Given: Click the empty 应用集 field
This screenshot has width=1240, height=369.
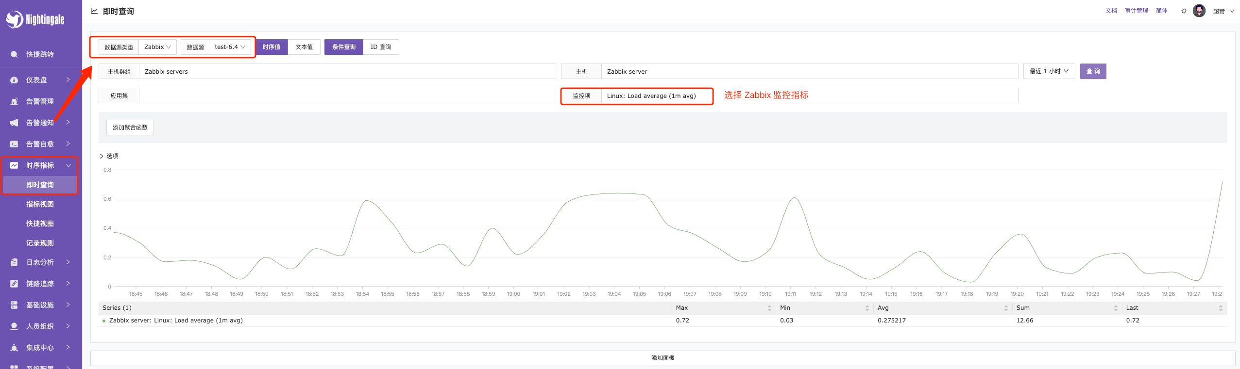Looking at the screenshot, I should coord(347,96).
